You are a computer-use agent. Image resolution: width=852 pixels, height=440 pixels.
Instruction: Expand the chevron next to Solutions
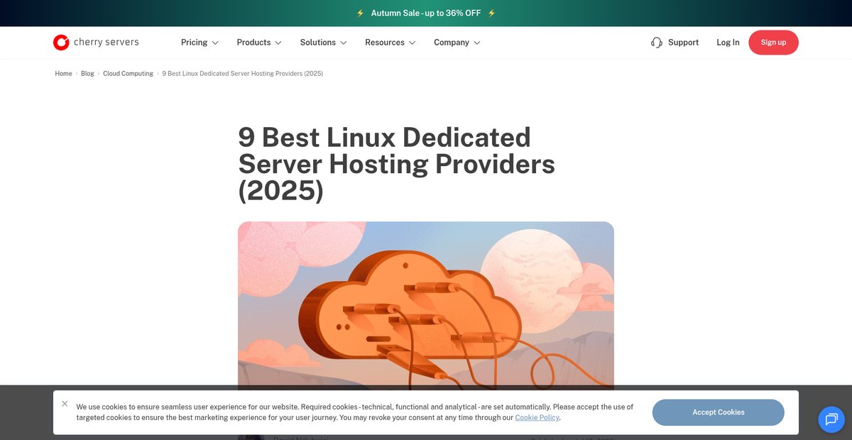pos(344,43)
